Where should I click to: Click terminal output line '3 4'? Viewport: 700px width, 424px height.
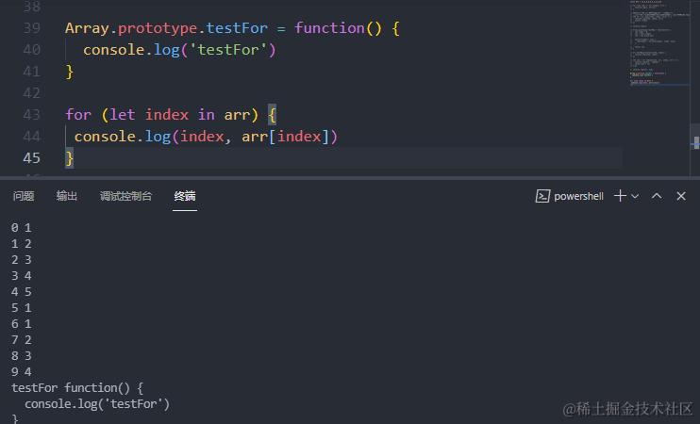coord(22,276)
